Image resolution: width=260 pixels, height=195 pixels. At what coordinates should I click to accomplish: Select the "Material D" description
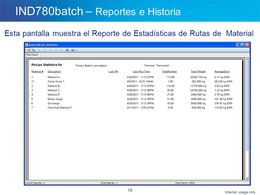tap(54, 95)
